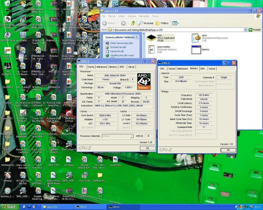Switch to Memory tab in left CPU-Z window
This screenshot has width=263, height=210.
(x=113, y=67)
